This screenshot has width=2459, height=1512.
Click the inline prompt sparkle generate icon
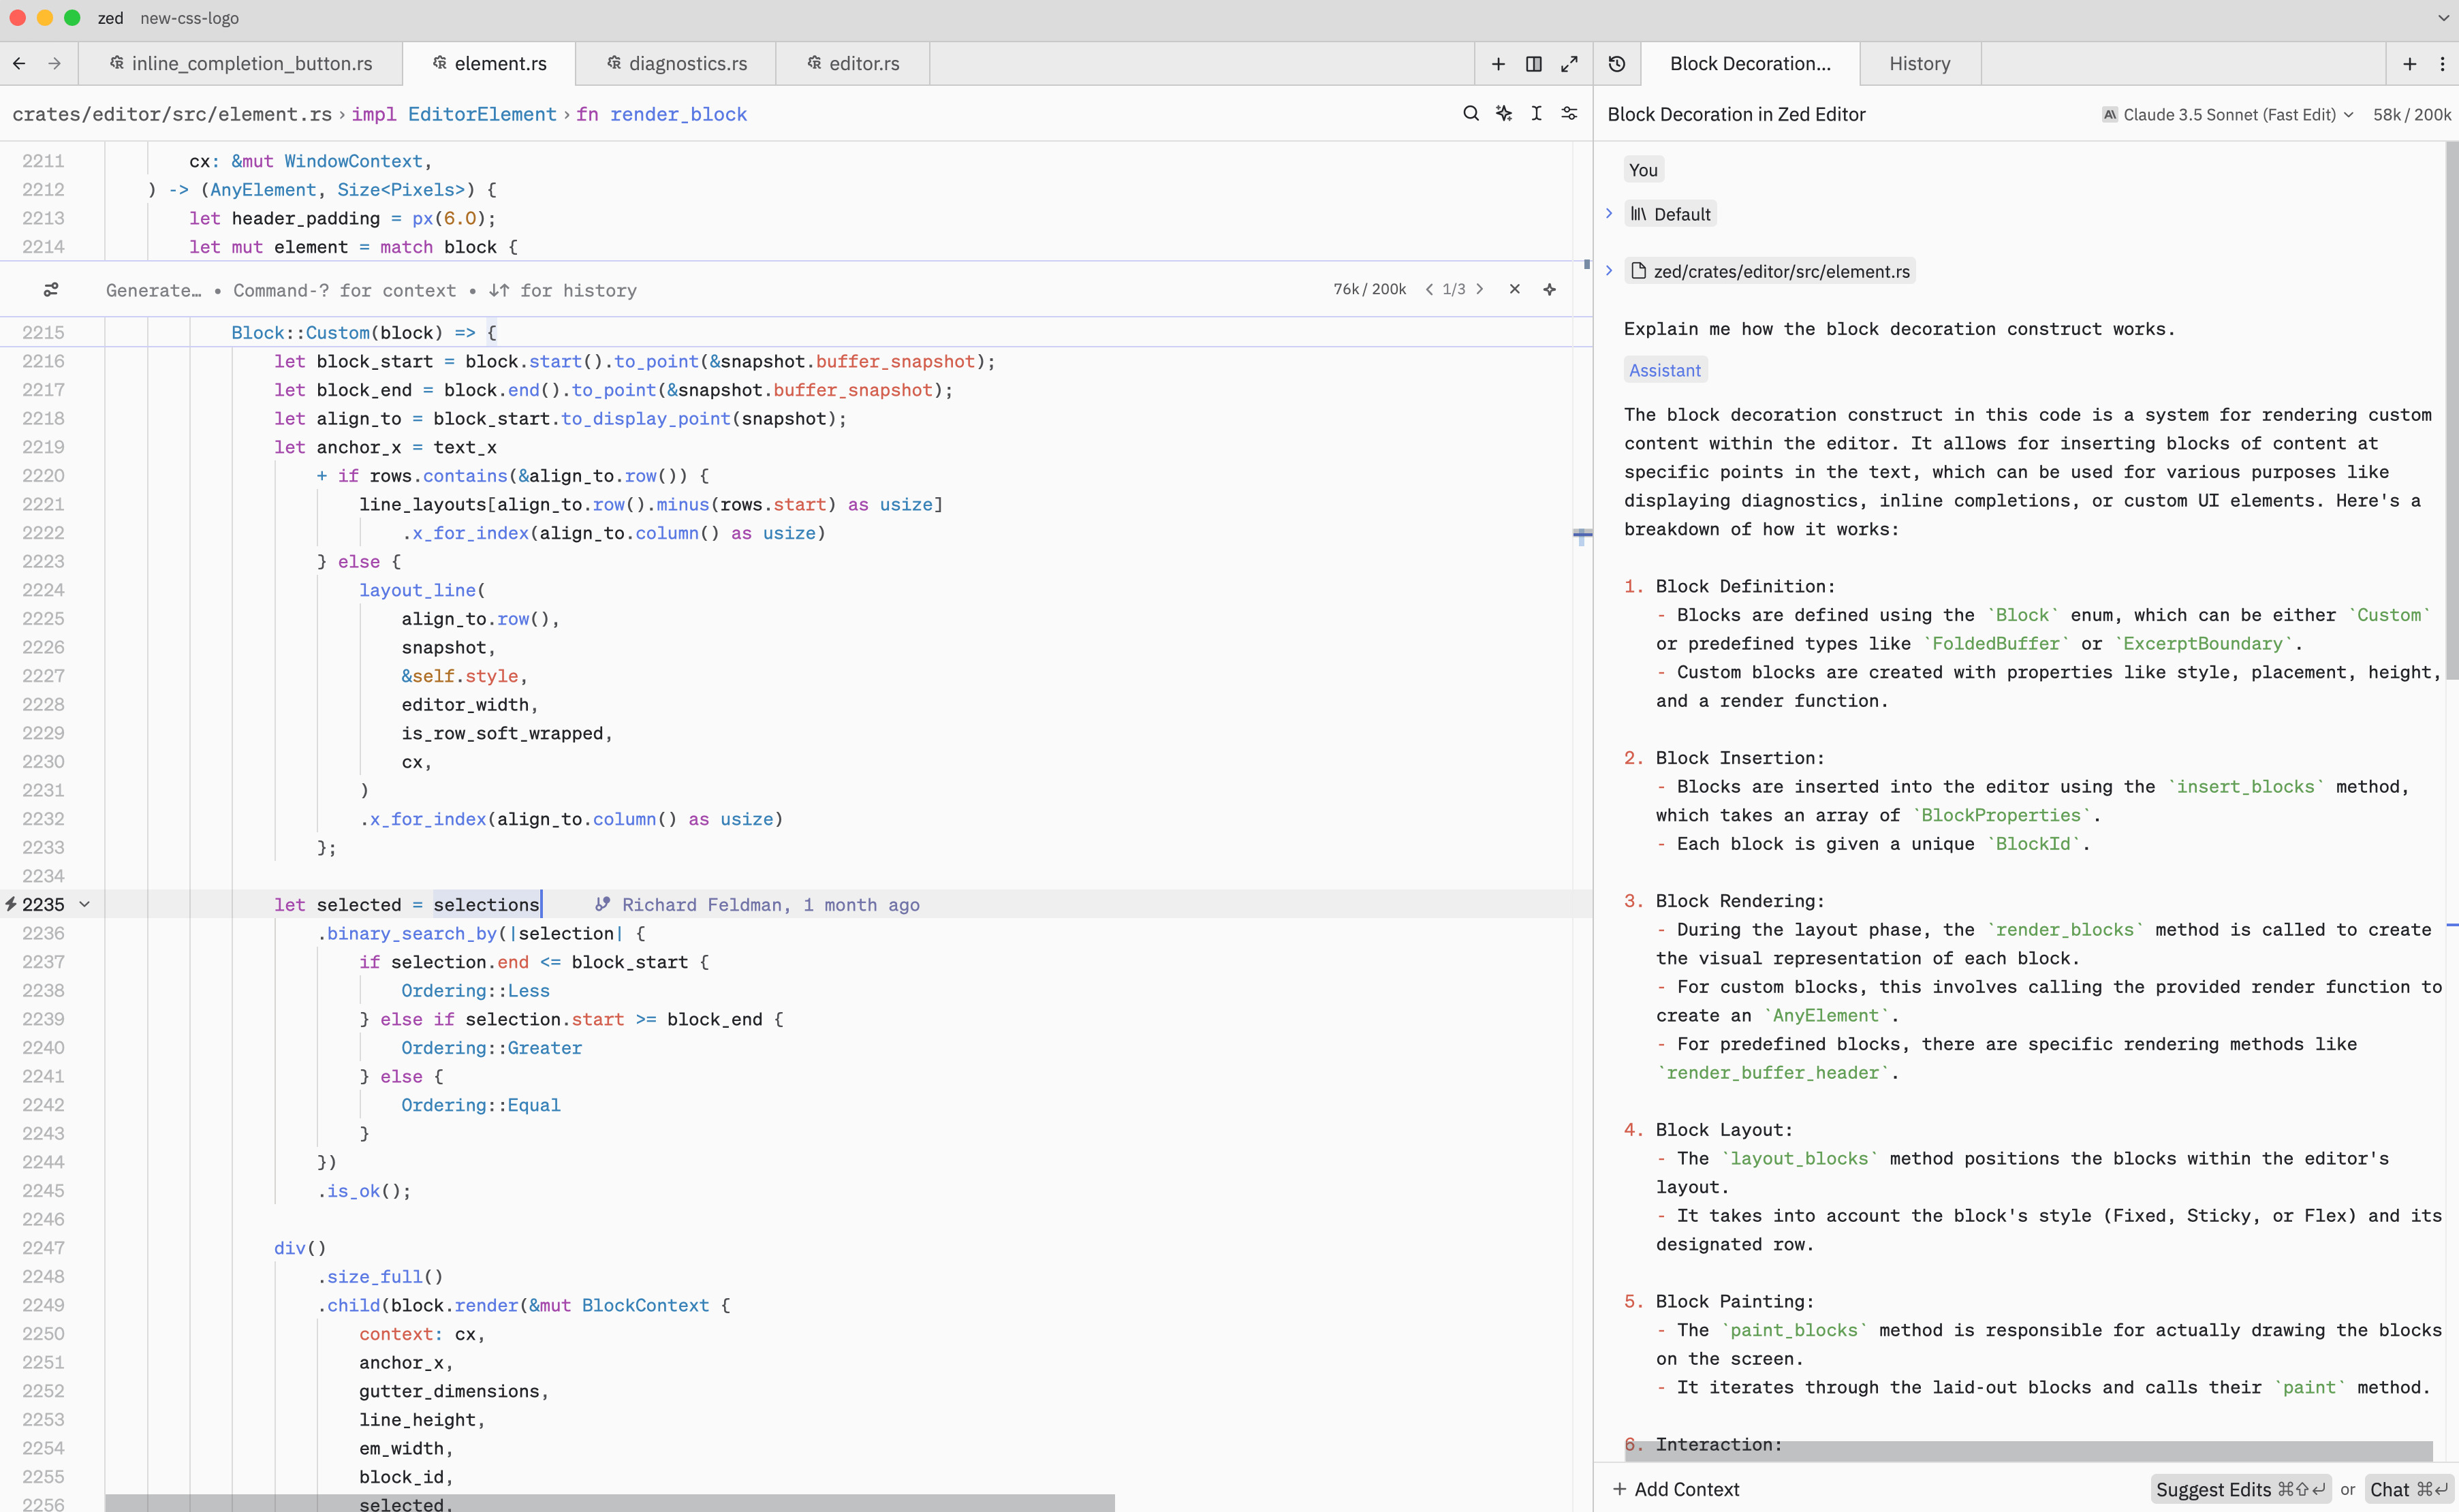1549,289
